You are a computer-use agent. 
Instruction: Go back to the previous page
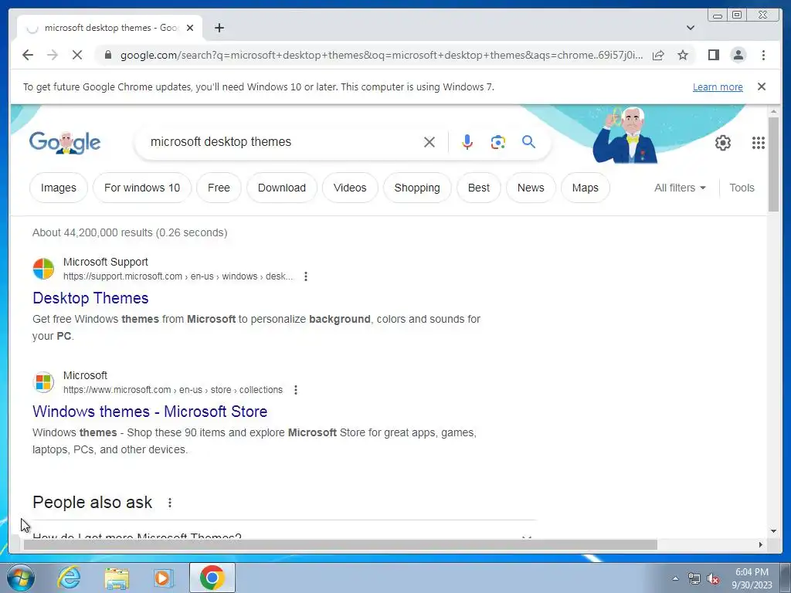pyautogui.click(x=28, y=55)
